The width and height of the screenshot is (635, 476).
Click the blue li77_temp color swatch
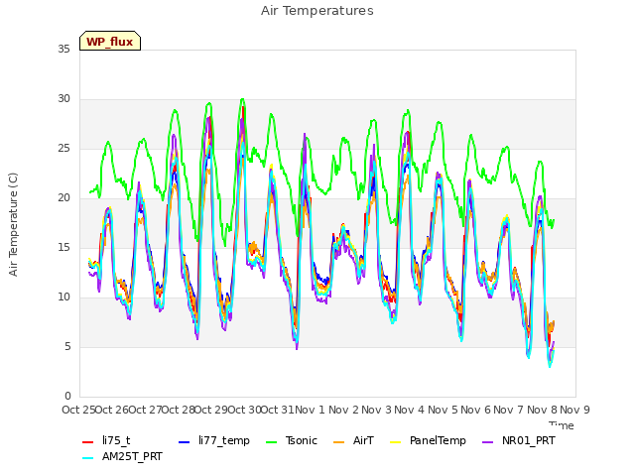tap(184, 442)
